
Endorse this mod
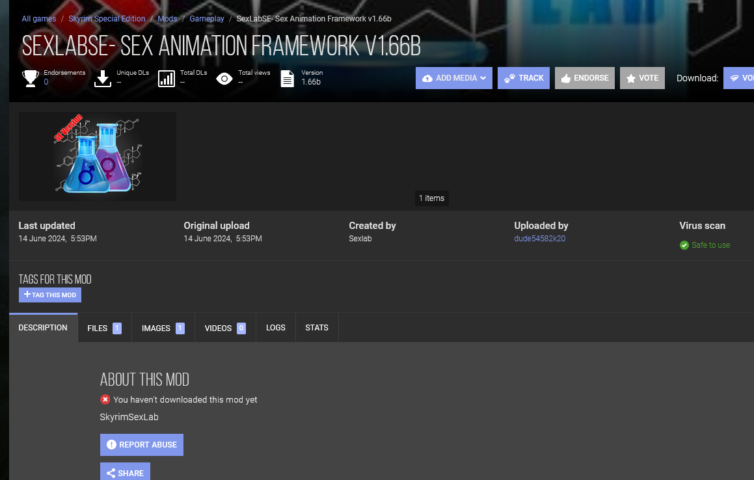point(585,78)
